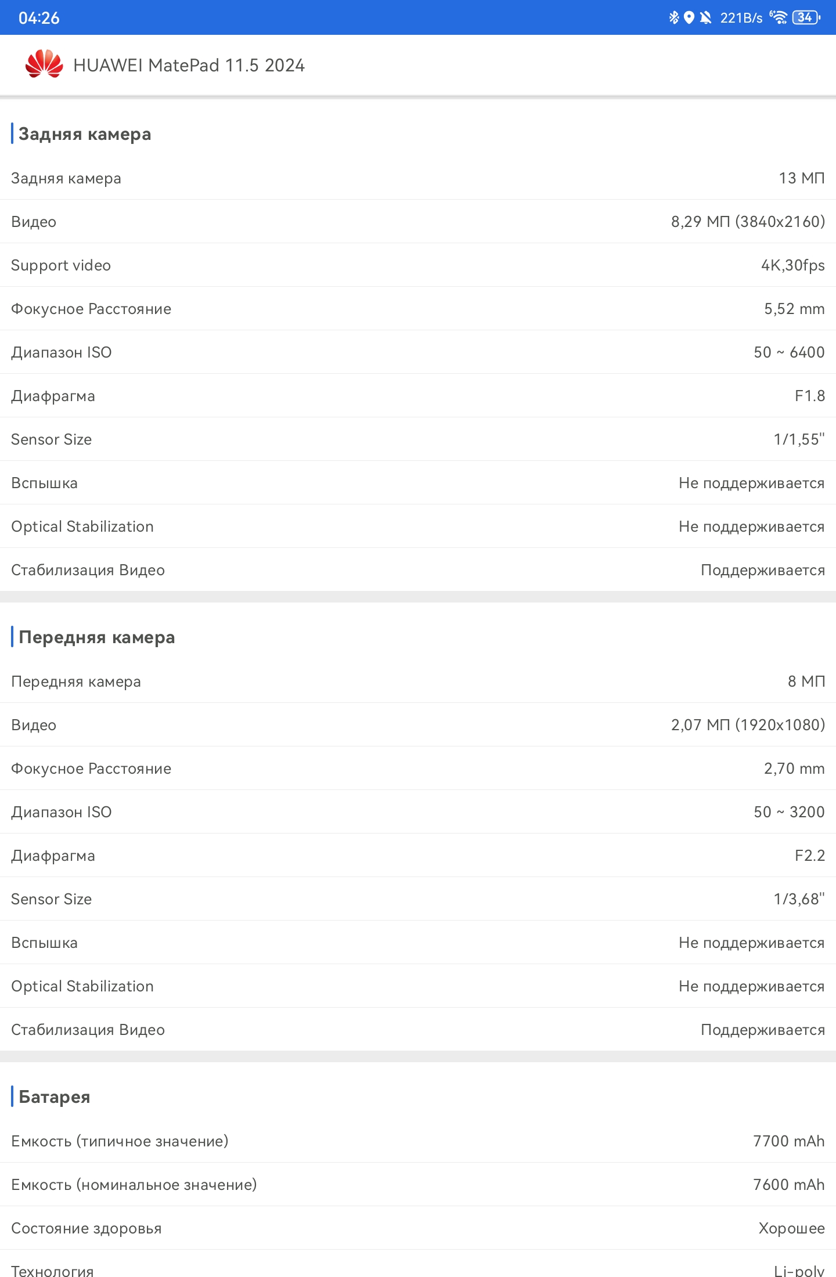Screen dimensions: 836x1277
Task: Tap the Huawei logo icon
Action: pos(44,64)
